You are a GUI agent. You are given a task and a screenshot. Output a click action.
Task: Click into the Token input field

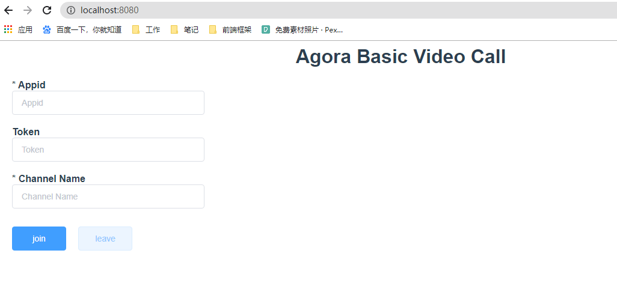[x=108, y=150]
